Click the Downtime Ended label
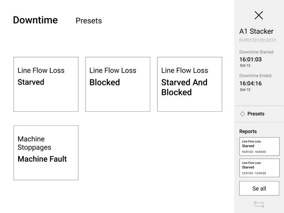Viewport: 284px width, 213px height. click(x=255, y=75)
